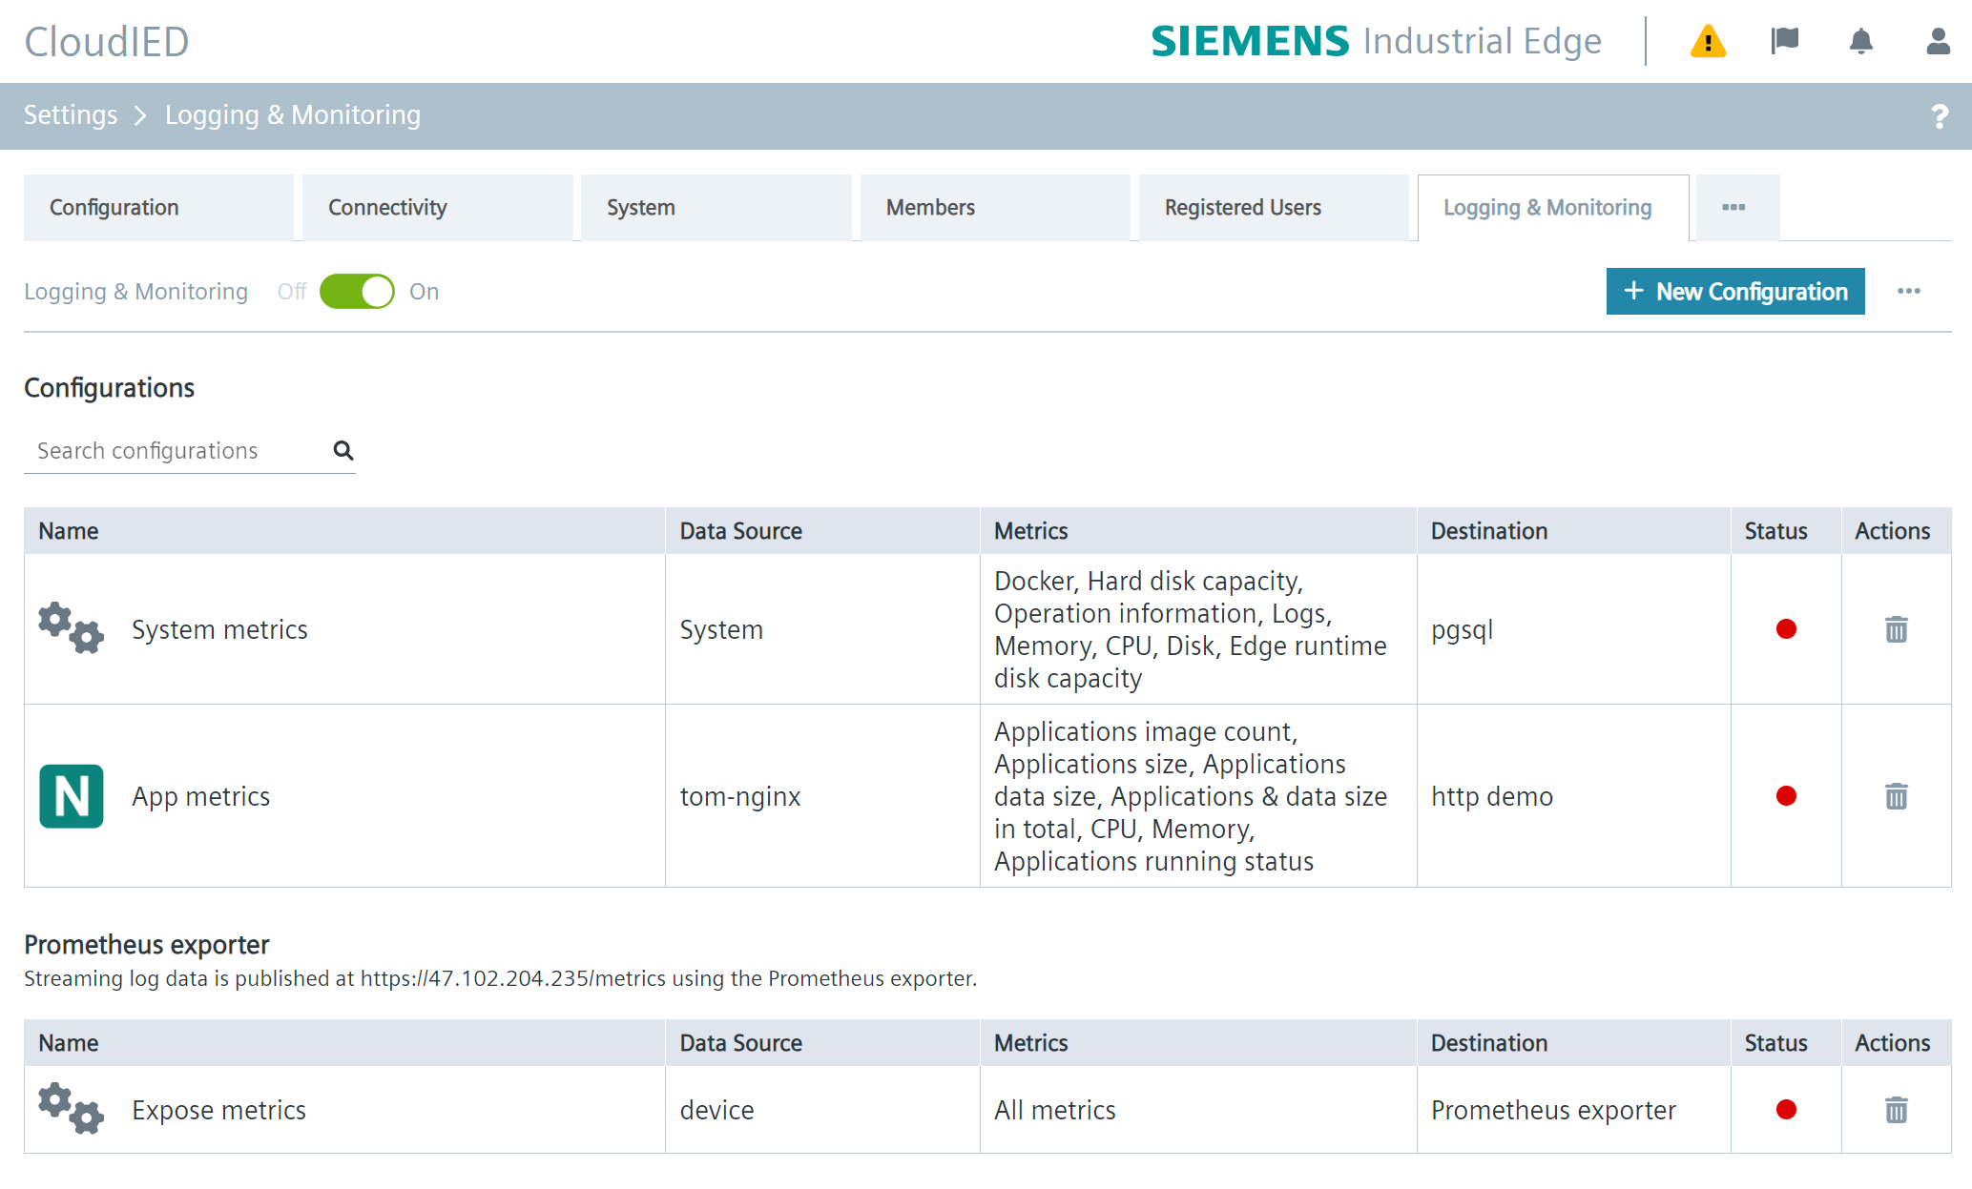
Task: Click the red status dot for System metrics
Action: pos(1785,628)
